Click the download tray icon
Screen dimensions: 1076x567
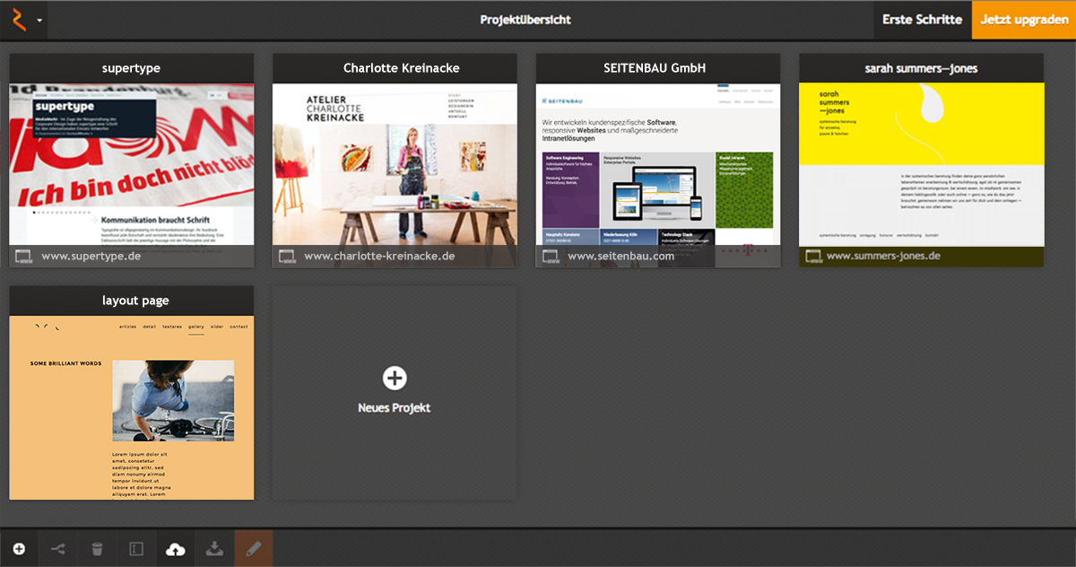pyautogui.click(x=214, y=549)
